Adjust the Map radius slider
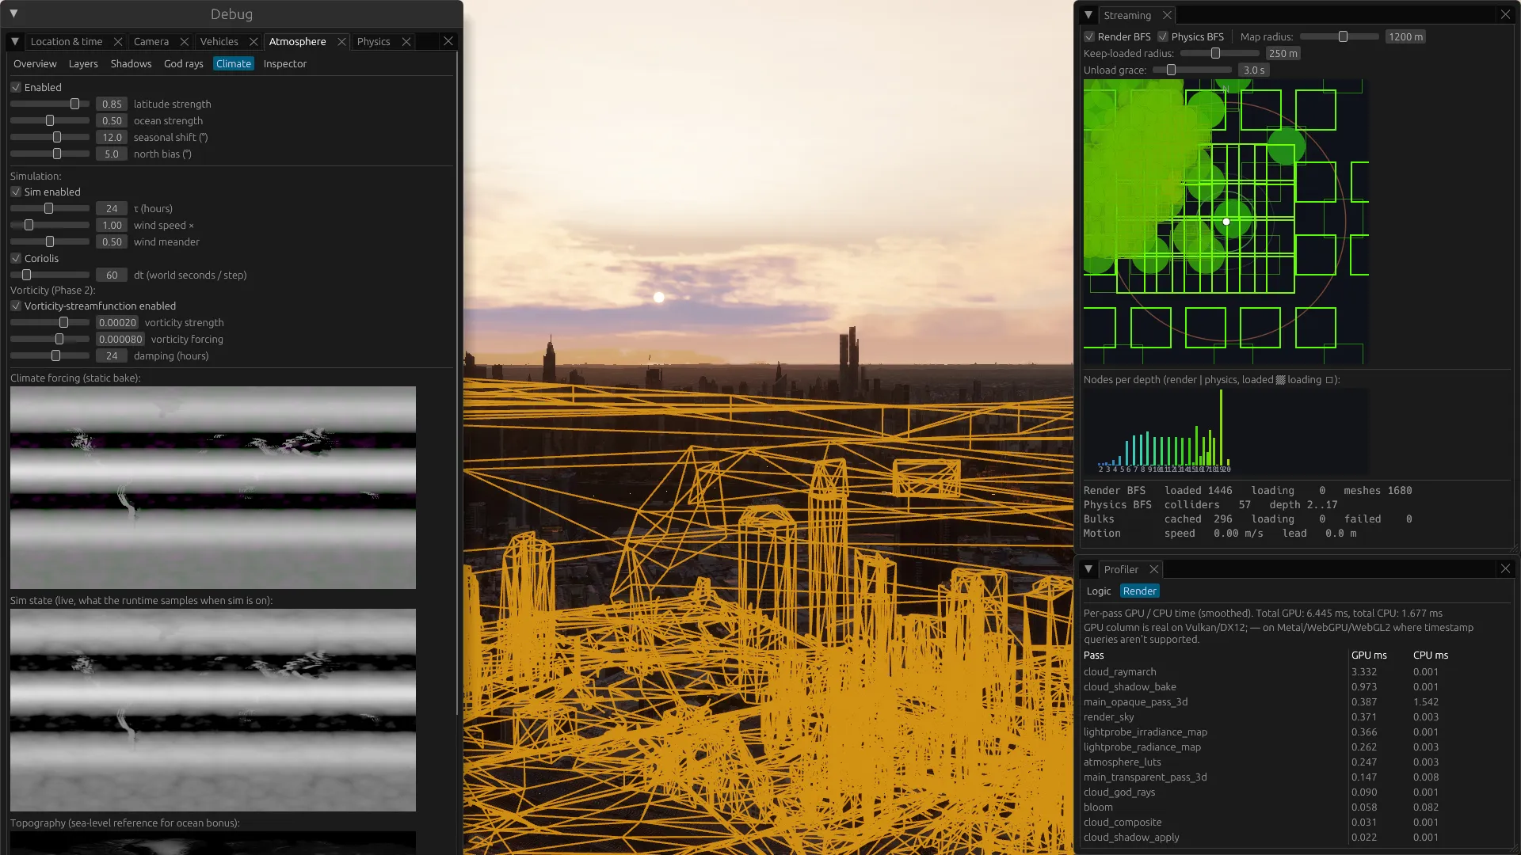This screenshot has height=855, width=1521. (x=1340, y=36)
